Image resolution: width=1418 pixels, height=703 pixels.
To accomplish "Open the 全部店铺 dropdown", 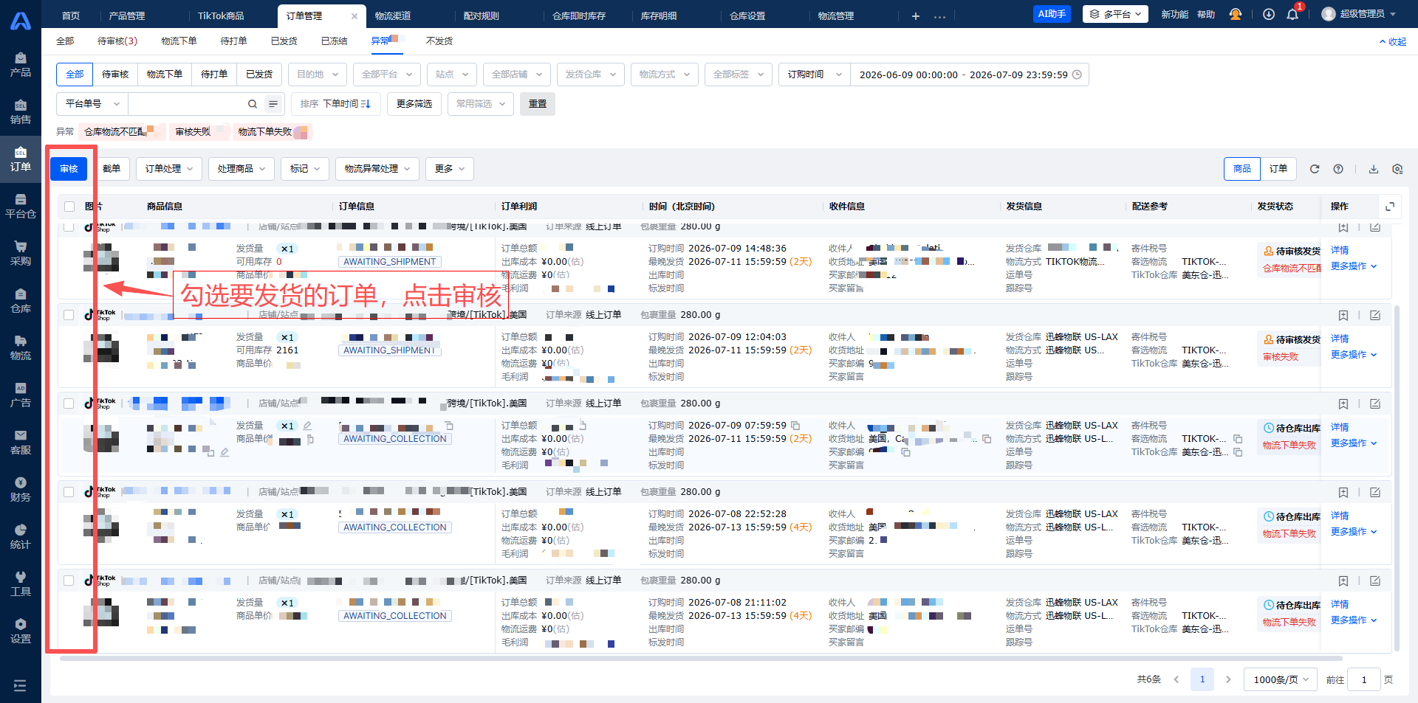I will [517, 75].
